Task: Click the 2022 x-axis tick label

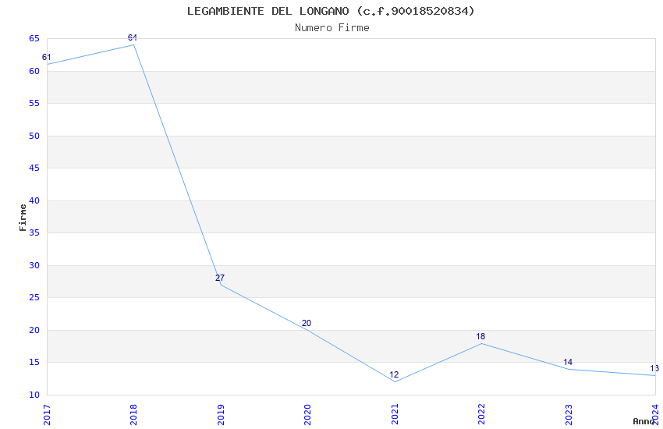Action: coord(481,415)
